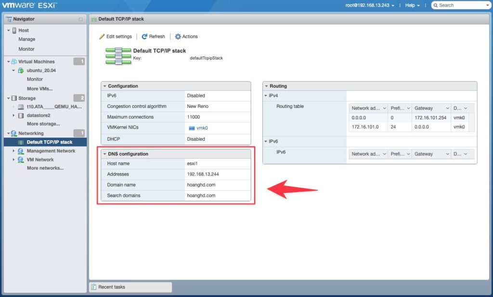Click the ubuntu_20.04 VM icon
This screenshot has height=297, width=493.
click(x=21, y=70)
